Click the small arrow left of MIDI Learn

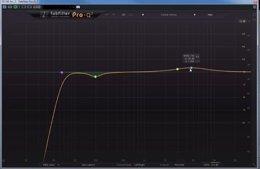point(40,165)
